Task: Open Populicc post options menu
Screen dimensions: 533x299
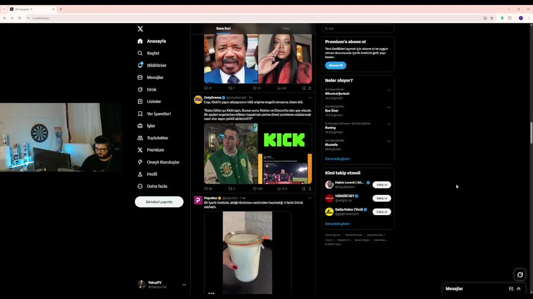Action: pos(309,198)
